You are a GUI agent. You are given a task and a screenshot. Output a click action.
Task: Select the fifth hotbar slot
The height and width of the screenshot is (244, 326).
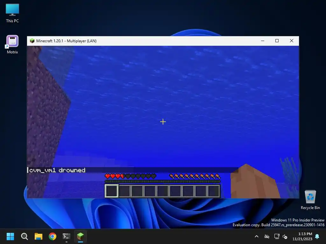pyautogui.click(x=163, y=191)
